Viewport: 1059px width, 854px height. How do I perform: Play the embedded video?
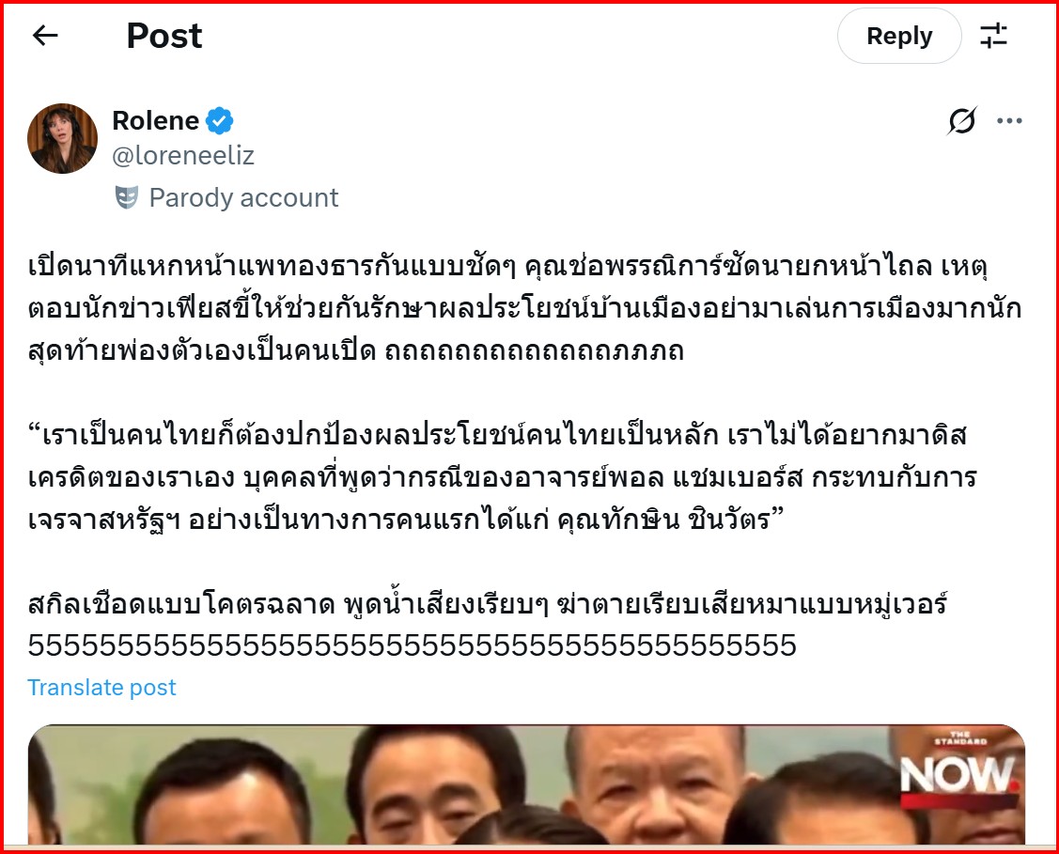[527, 784]
